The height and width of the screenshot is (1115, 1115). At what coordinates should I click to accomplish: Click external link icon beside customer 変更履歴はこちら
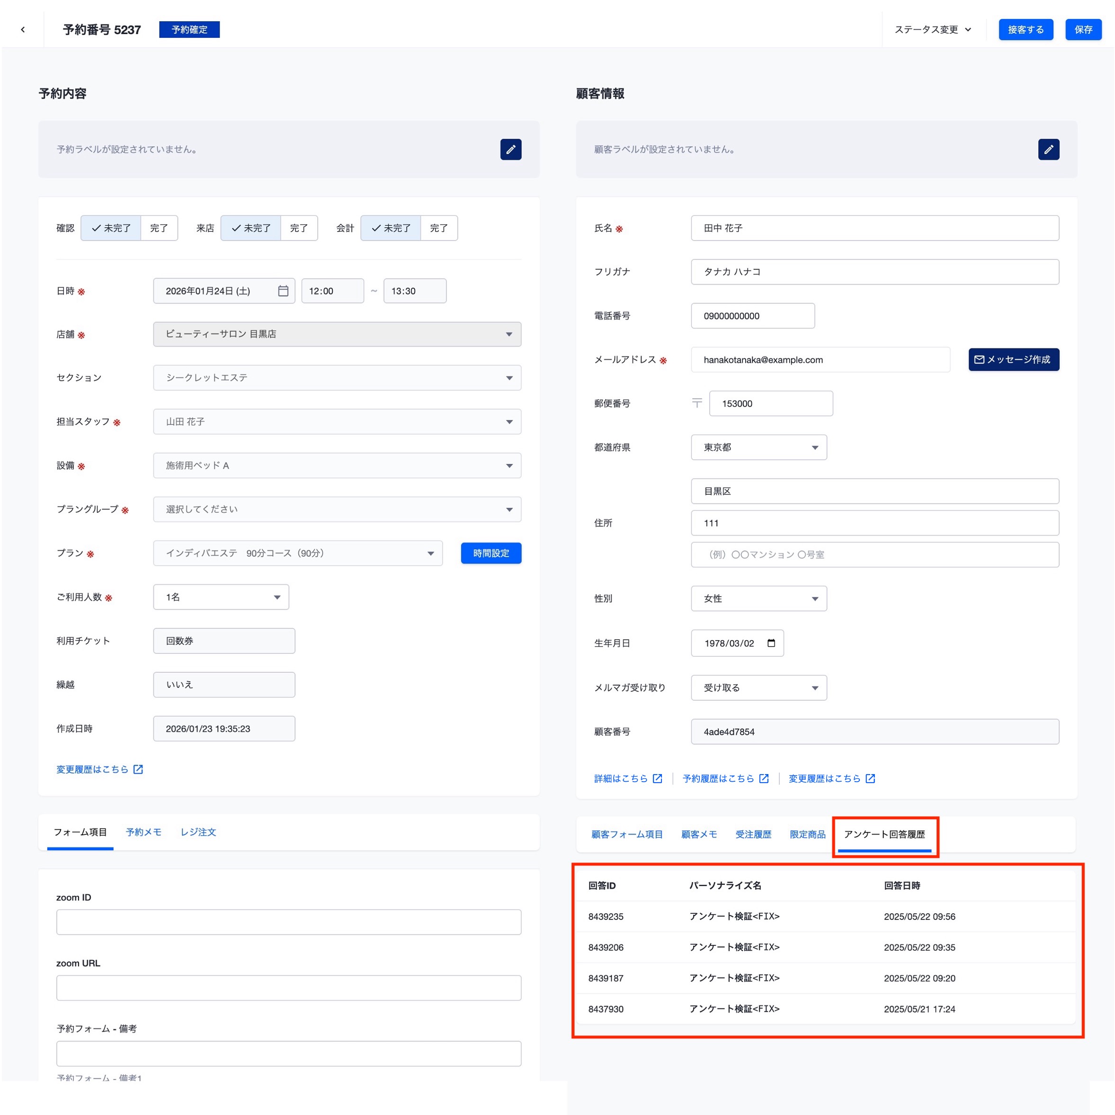click(870, 778)
